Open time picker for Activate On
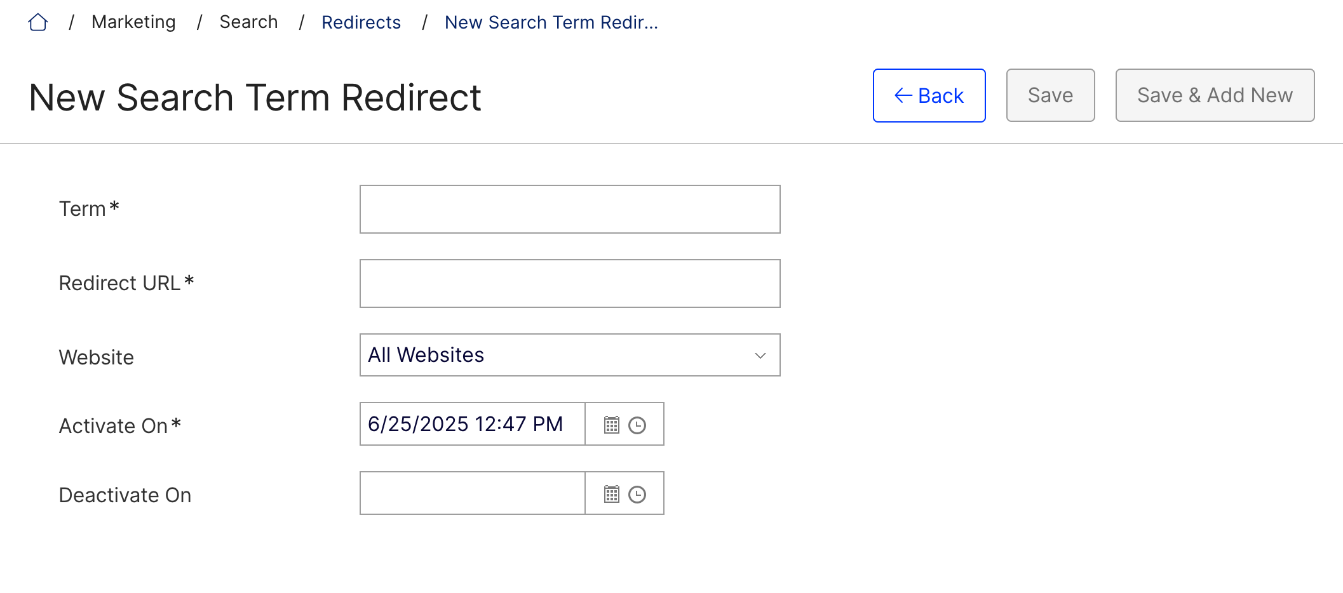1343x593 pixels. (637, 425)
